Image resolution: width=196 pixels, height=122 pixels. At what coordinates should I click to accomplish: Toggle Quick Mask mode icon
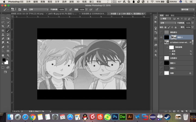tap(3, 68)
